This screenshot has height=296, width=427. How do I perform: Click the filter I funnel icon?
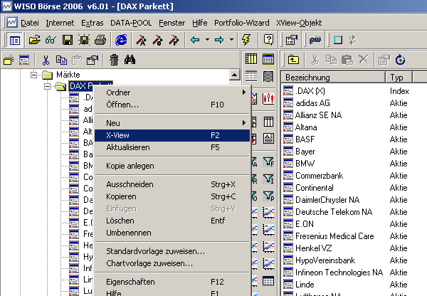point(268,179)
